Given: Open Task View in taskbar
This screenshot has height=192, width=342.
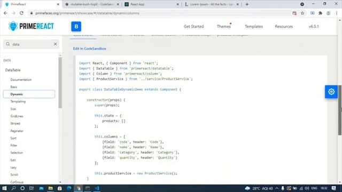Looking at the screenshot, I should pyautogui.click(x=32, y=188).
